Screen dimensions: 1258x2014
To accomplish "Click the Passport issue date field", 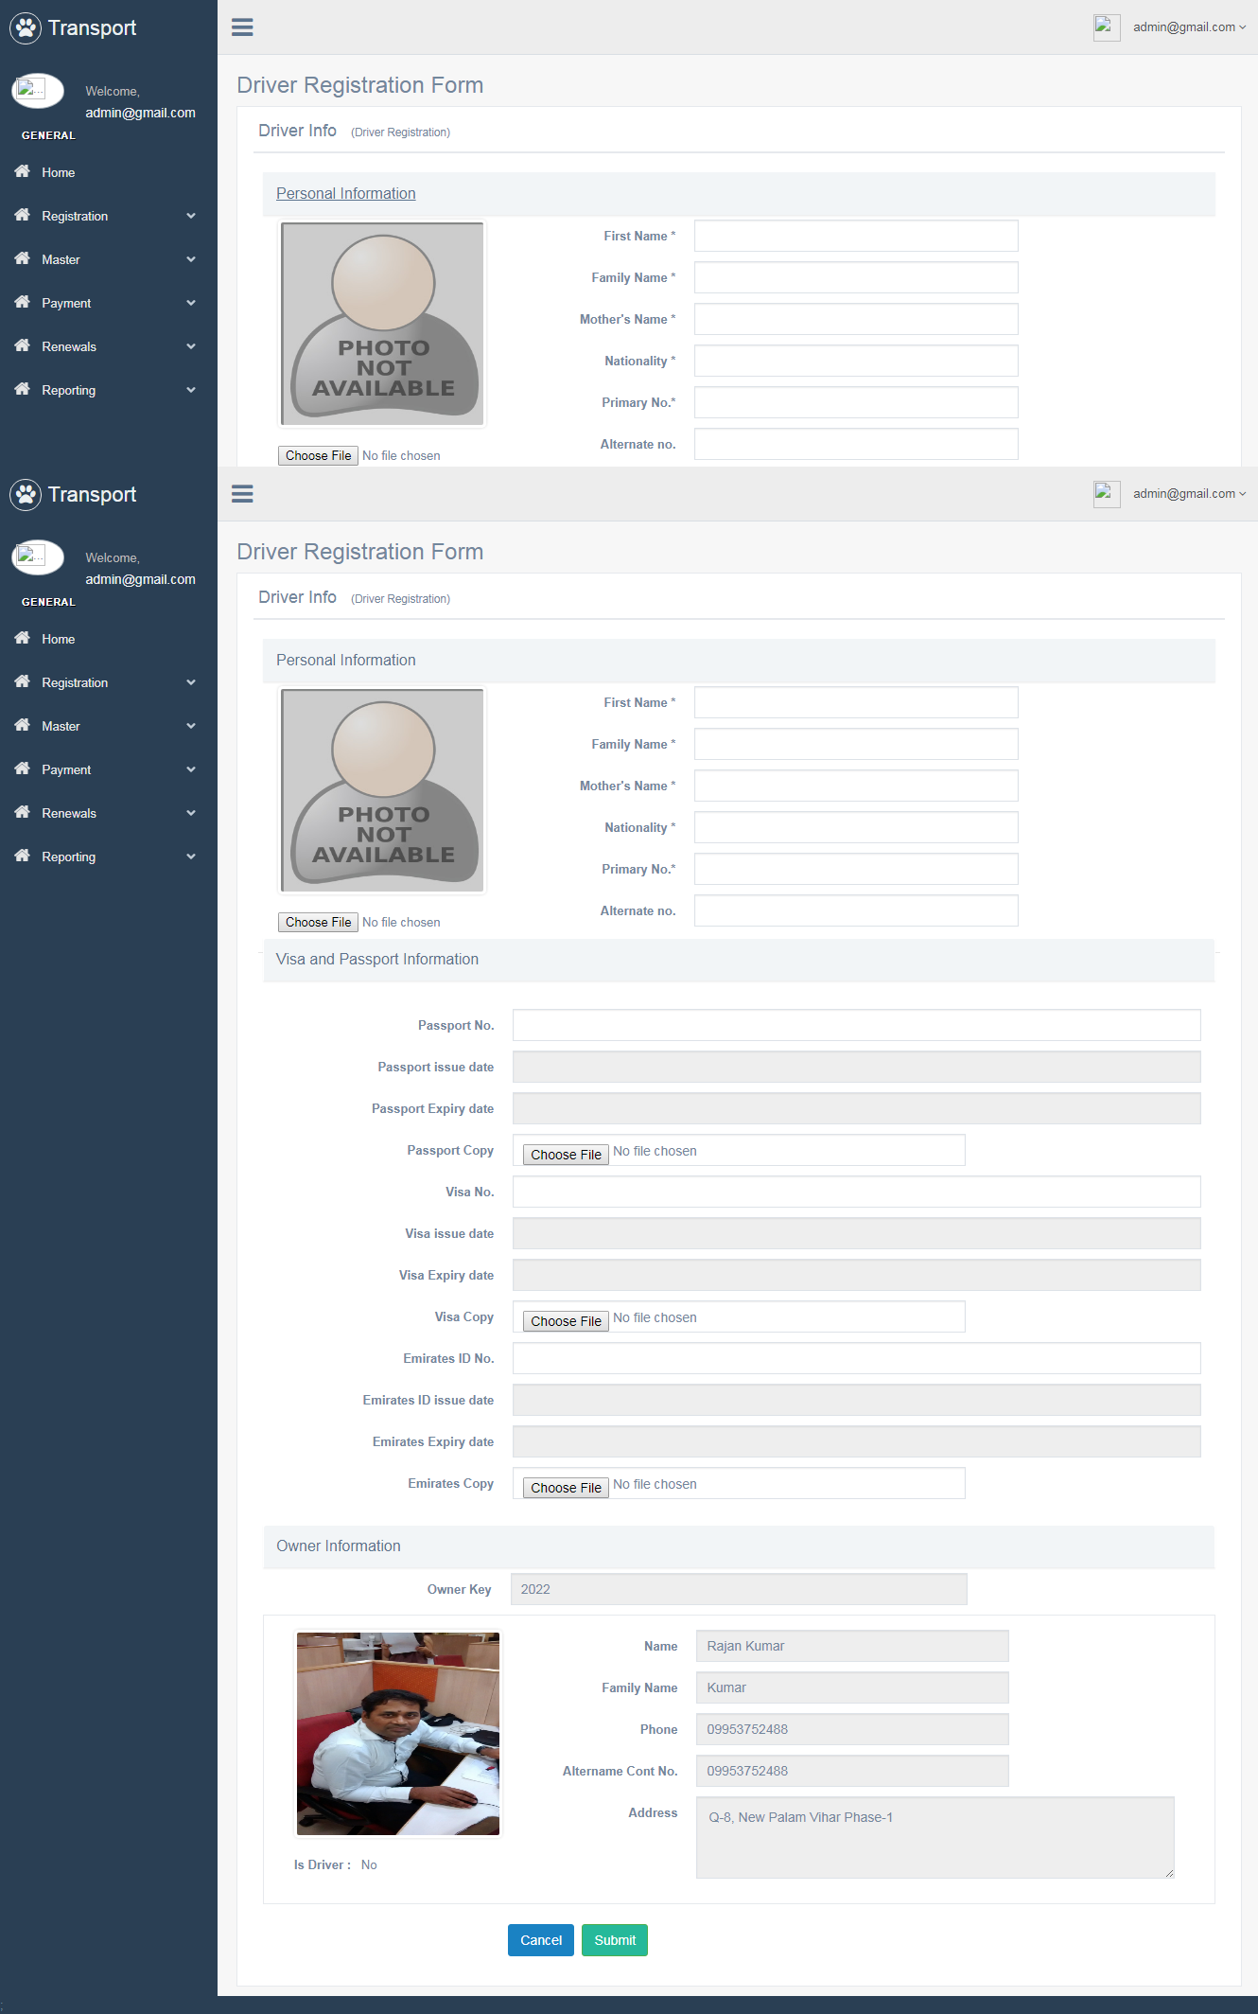I will pos(857,1067).
